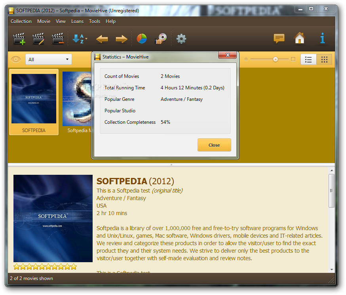Viewport: 346px width, 295px height.
Task: Open the Tools menu
Action: click(x=95, y=21)
